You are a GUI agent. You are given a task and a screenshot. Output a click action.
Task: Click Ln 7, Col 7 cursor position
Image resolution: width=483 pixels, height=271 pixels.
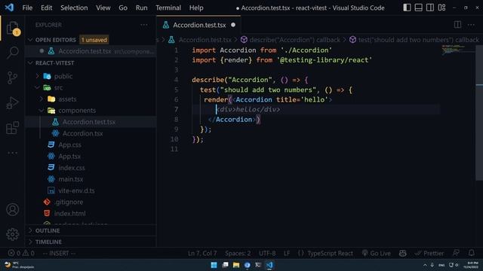(x=202, y=253)
